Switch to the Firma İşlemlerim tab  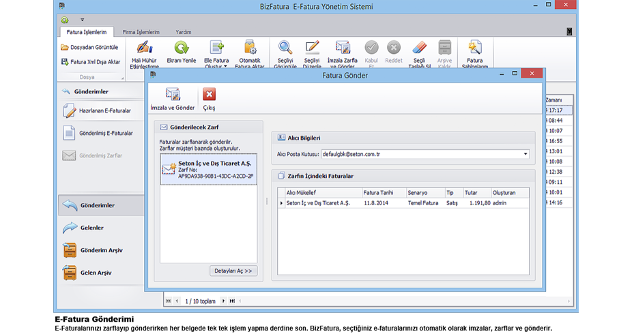(141, 32)
